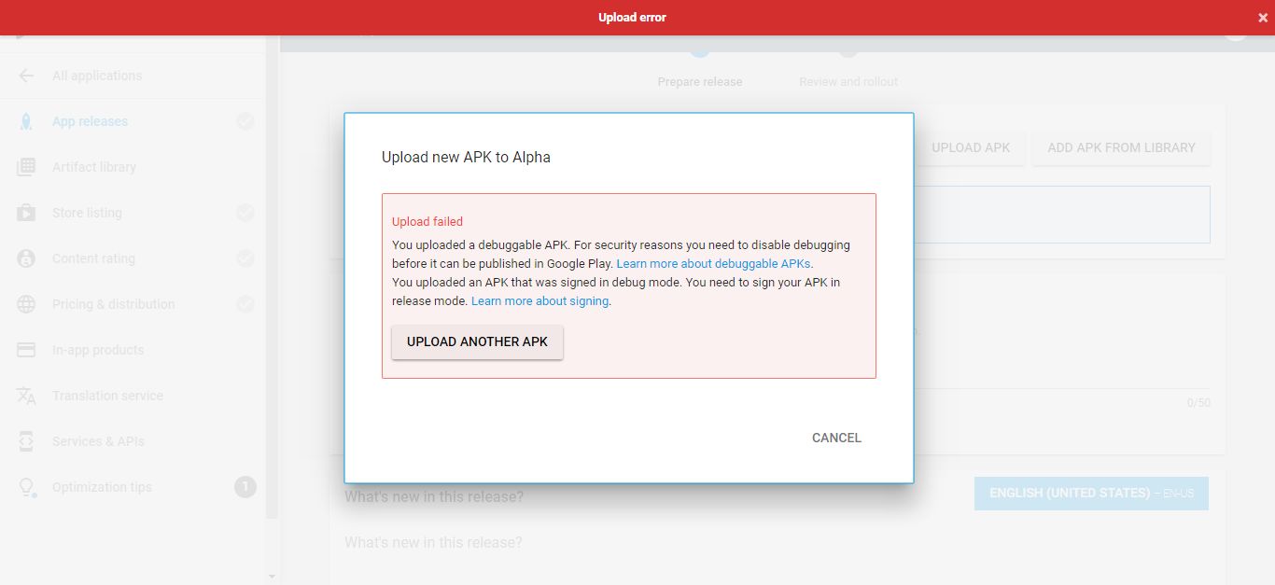Open All applications
The height and width of the screenshot is (585, 1275).
pos(97,76)
